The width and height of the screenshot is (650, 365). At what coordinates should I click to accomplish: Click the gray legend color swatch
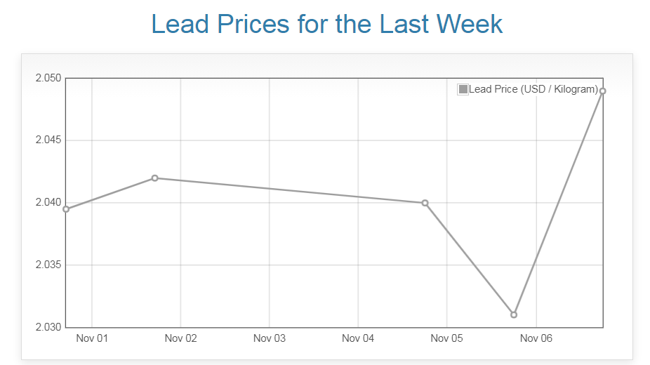pyautogui.click(x=463, y=89)
